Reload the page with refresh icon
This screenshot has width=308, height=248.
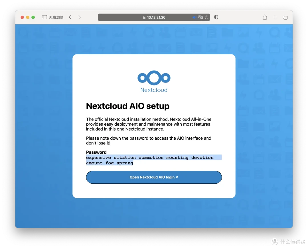(206, 17)
